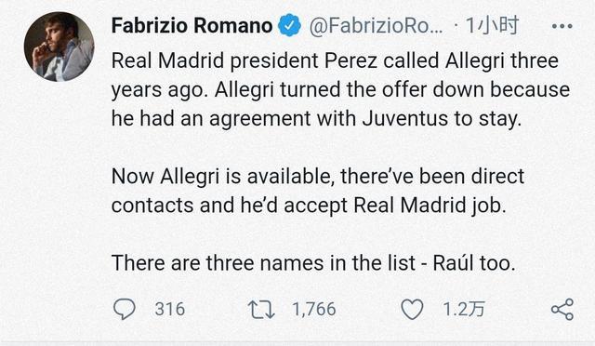Tap the reply speech bubble icon
Screen dimensions: 595x346
click(125, 309)
